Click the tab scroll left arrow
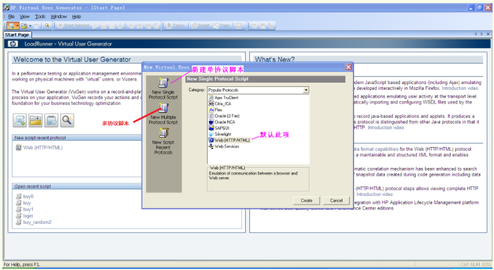The height and width of the screenshot is (270, 494). point(476,34)
